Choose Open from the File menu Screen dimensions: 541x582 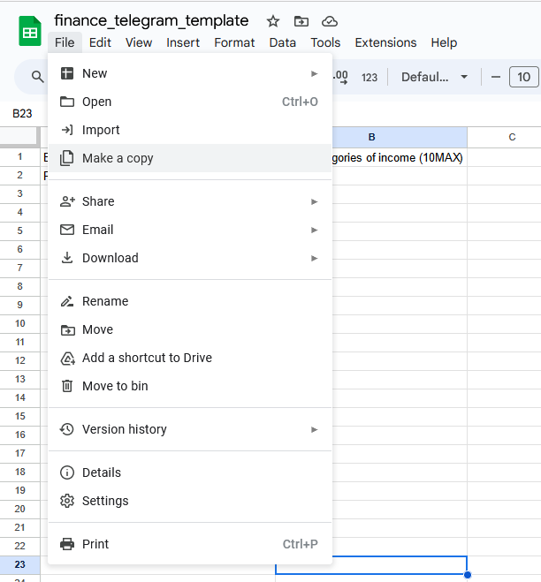click(190, 102)
